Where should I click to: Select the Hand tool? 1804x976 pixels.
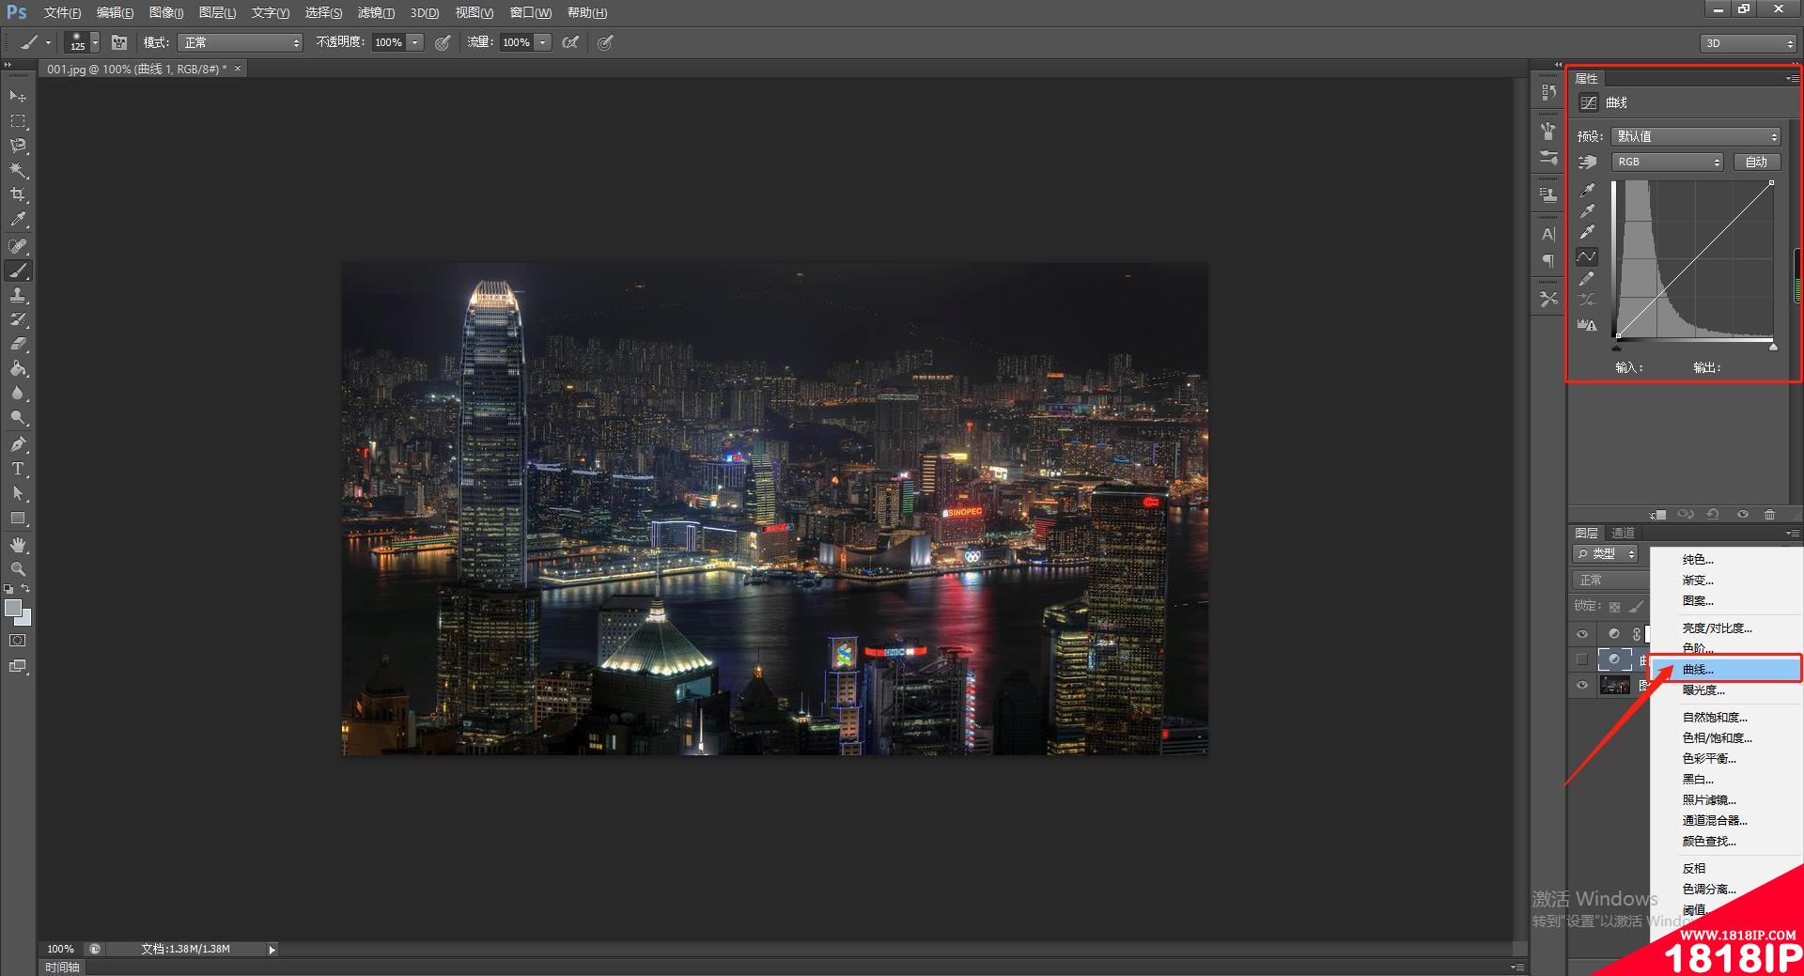coord(18,545)
